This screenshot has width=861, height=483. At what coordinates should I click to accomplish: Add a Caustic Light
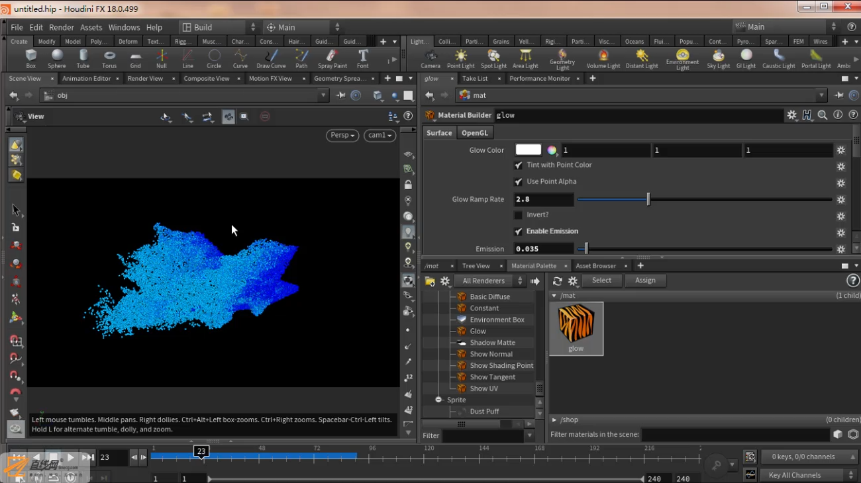click(x=779, y=59)
